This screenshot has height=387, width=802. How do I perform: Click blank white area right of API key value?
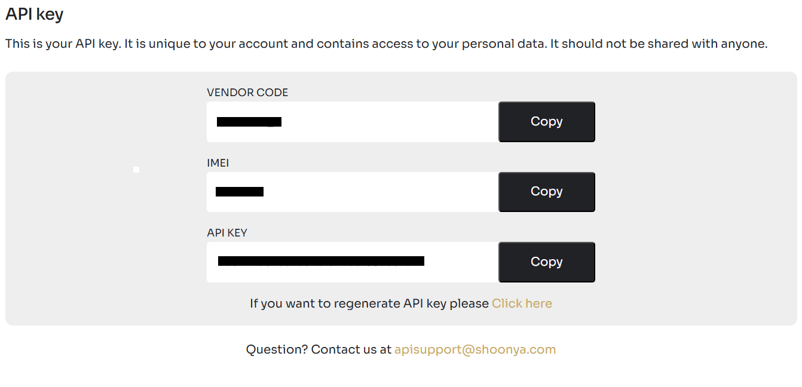click(x=461, y=262)
